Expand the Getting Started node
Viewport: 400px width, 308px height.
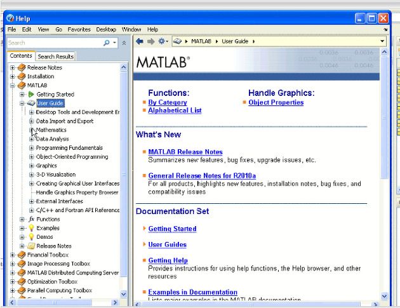coord(22,95)
